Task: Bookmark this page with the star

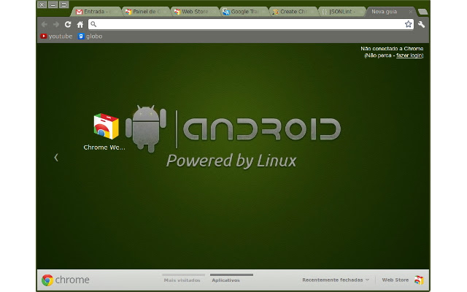Action: 408,24
